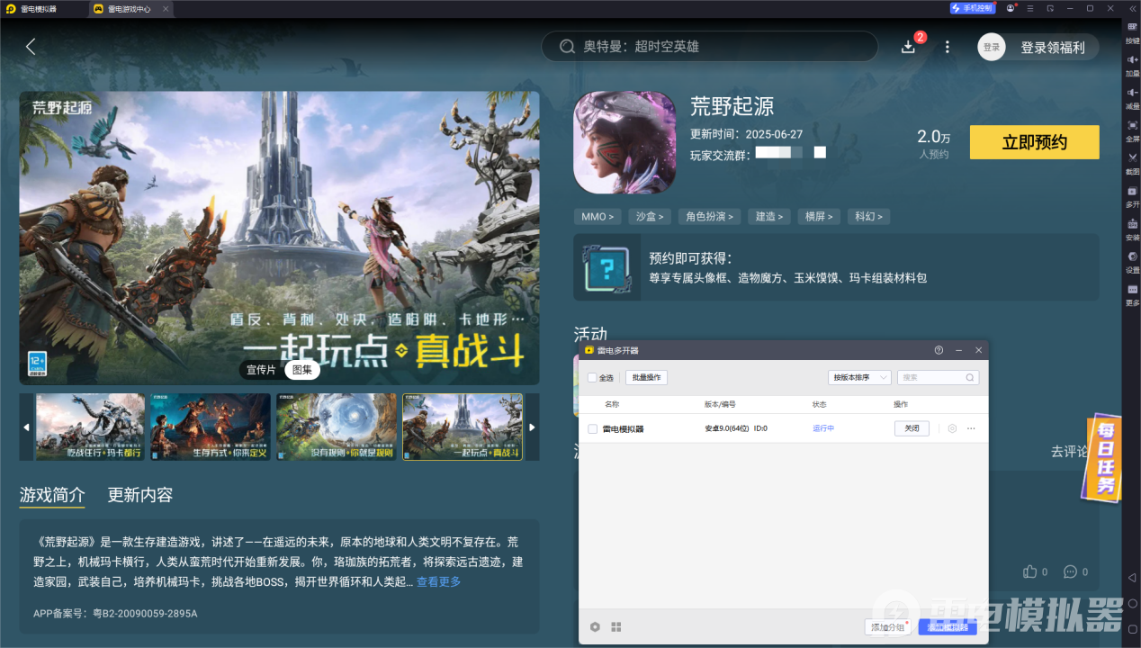This screenshot has height=648, width=1141.
Task: Open the 查看更多 link in game description
Action: pos(438,581)
